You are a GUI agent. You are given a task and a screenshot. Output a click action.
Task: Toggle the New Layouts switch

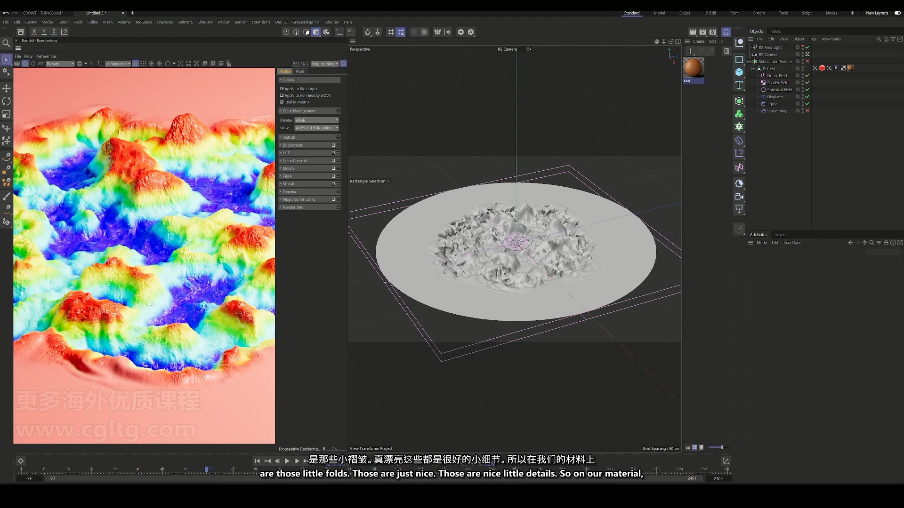pos(897,13)
